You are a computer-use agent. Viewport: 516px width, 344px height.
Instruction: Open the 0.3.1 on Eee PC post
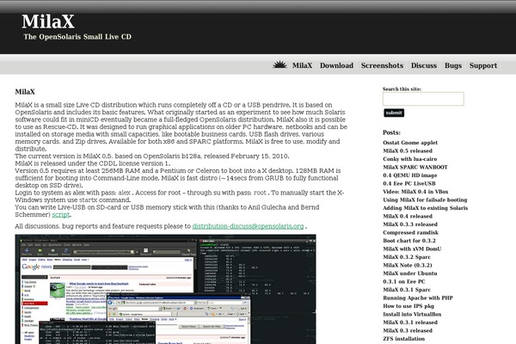tap(404, 281)
